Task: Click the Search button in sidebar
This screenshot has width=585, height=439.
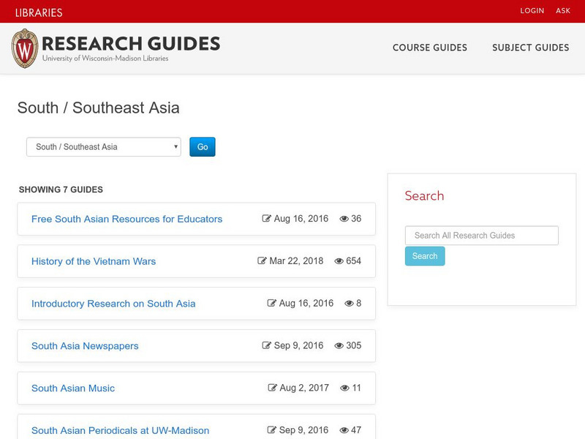Action: click(424, 256)
